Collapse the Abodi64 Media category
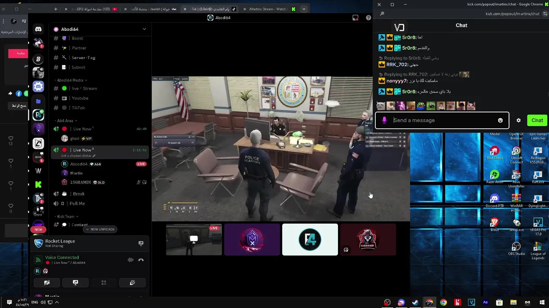The width and height of the screenshot is (549, 308). tap(71, 80)
